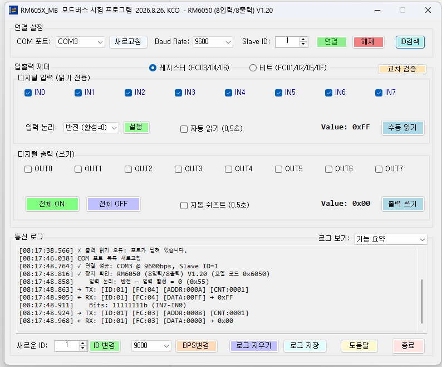
Task: Click the 로그 저장 button
Action: [x=305, y=346]
